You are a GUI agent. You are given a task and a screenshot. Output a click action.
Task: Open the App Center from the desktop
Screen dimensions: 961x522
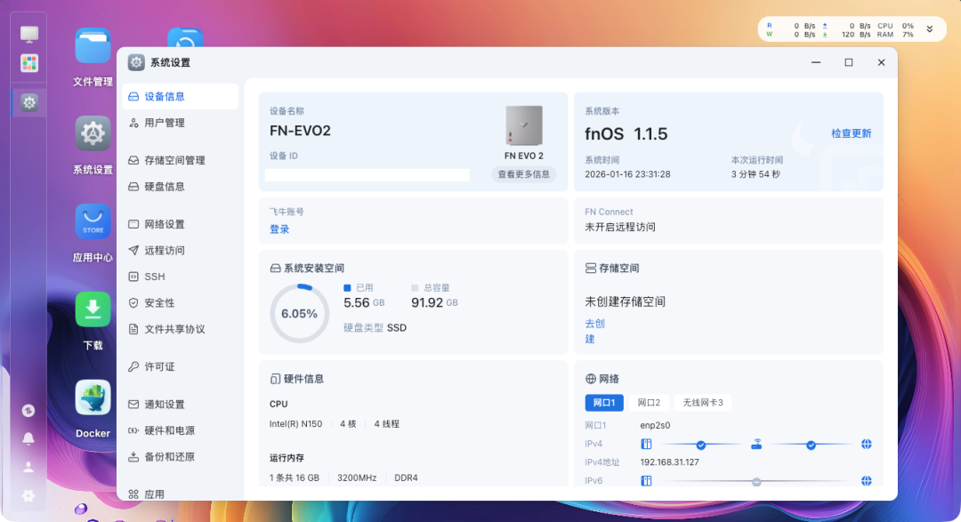coord(93,221)
